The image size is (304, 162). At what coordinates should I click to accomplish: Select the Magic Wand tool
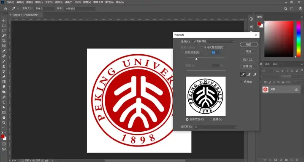[x=4, y=36]
